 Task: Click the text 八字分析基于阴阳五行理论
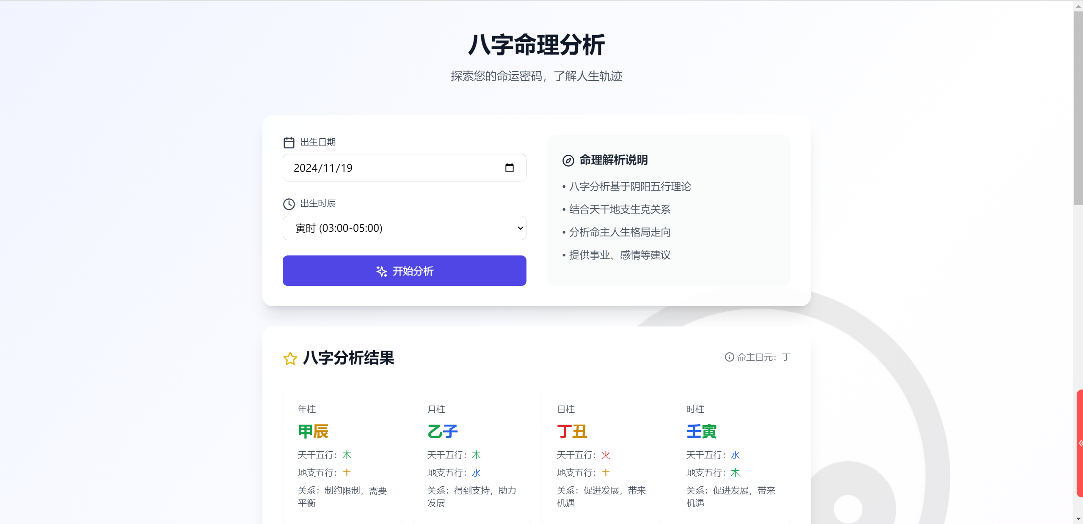pyautogui.click(x=630, y=187)
